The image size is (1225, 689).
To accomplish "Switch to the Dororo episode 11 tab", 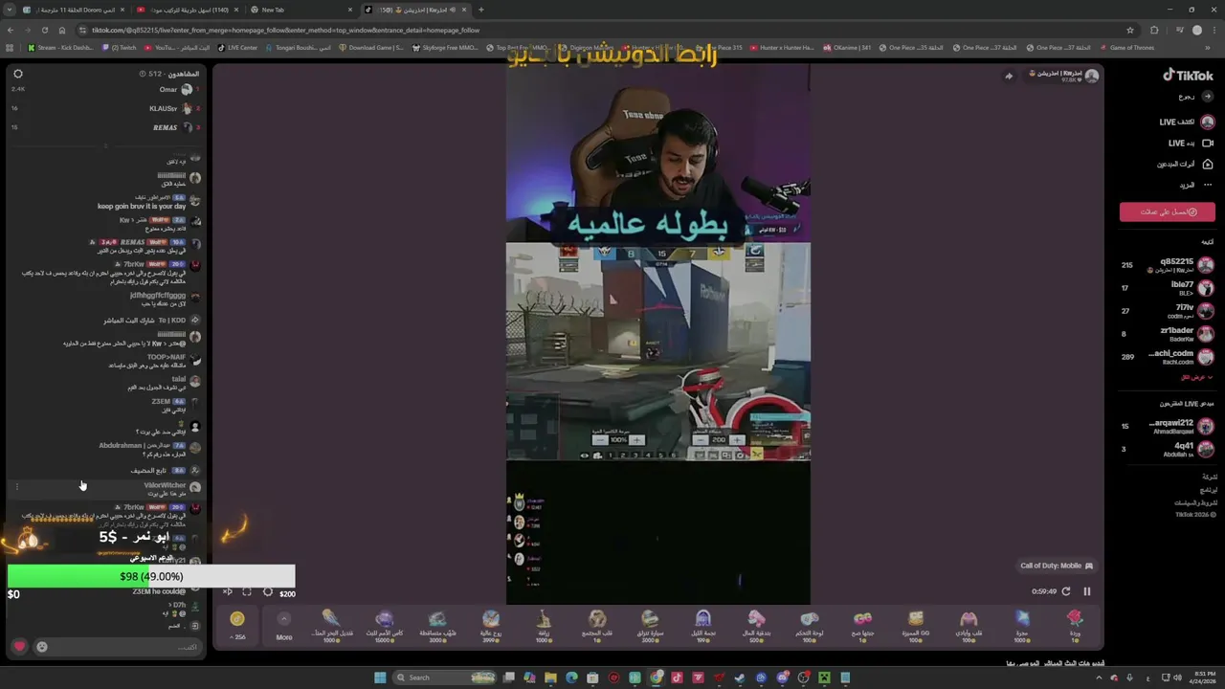I will coord(73,10).
